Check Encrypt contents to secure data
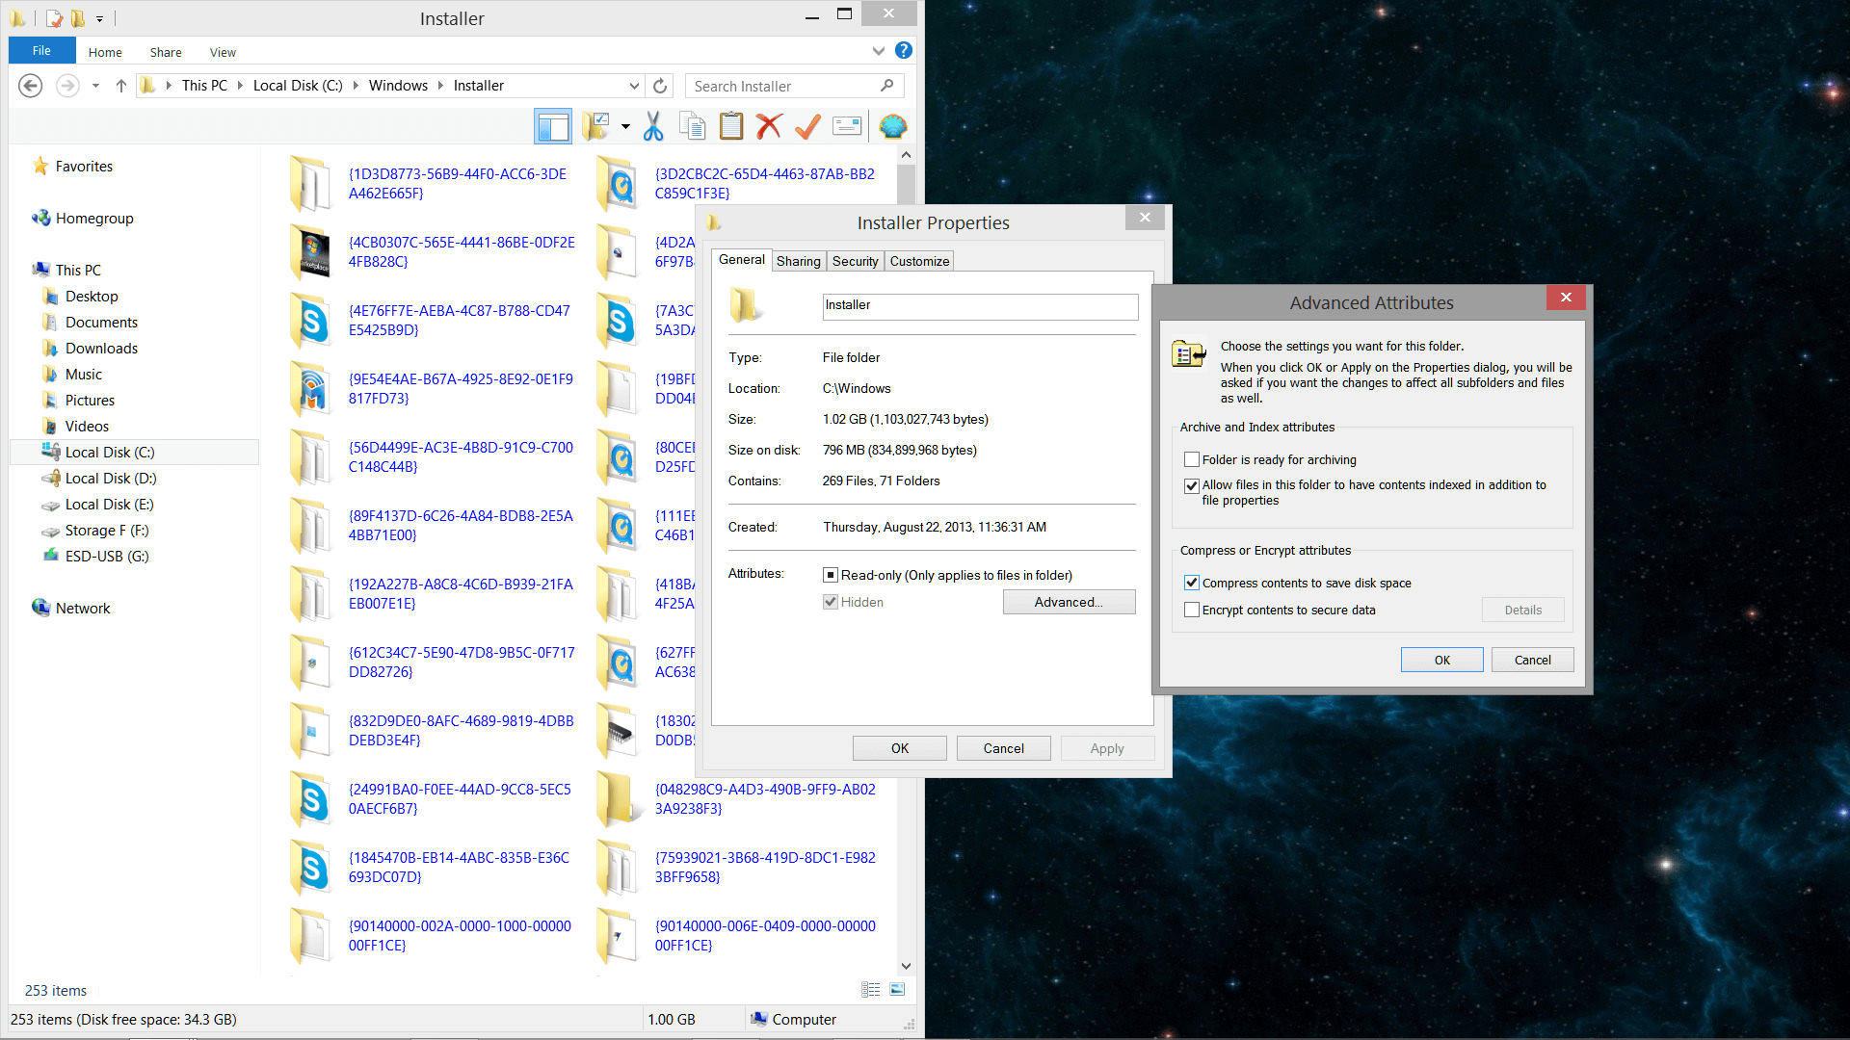Image resolution: width=1850 pixels, height=1040 pixels. tap(1192, 611)
